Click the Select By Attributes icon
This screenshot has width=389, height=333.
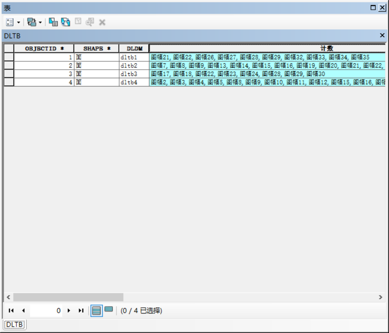pos(53,22)
